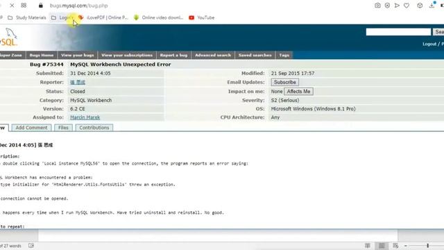
Task: Click 'connection cannot be opened.' line
Action: click(x=34, y=199)
